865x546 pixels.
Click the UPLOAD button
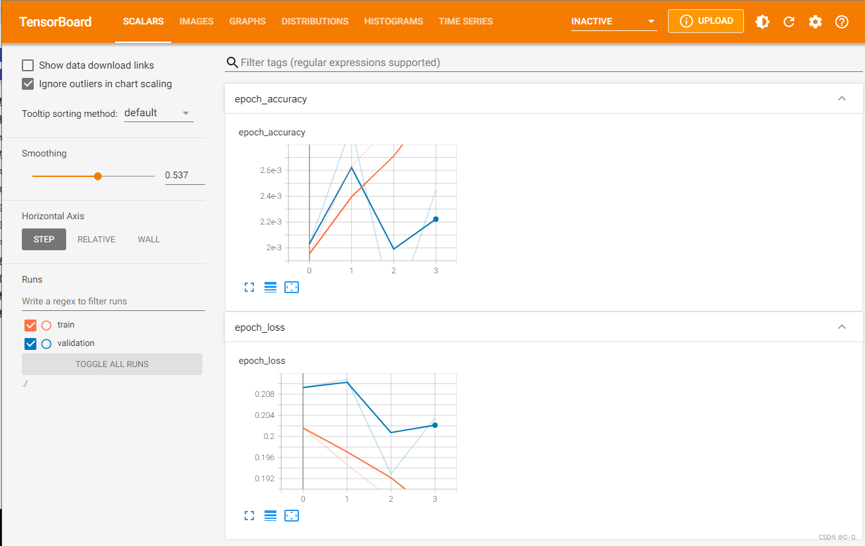tap(706, 21)
